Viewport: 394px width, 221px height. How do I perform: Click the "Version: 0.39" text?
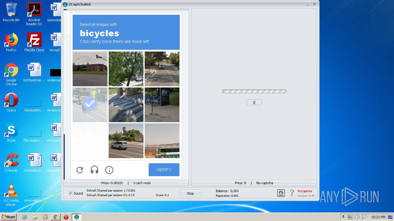click(x=306, y=196)
